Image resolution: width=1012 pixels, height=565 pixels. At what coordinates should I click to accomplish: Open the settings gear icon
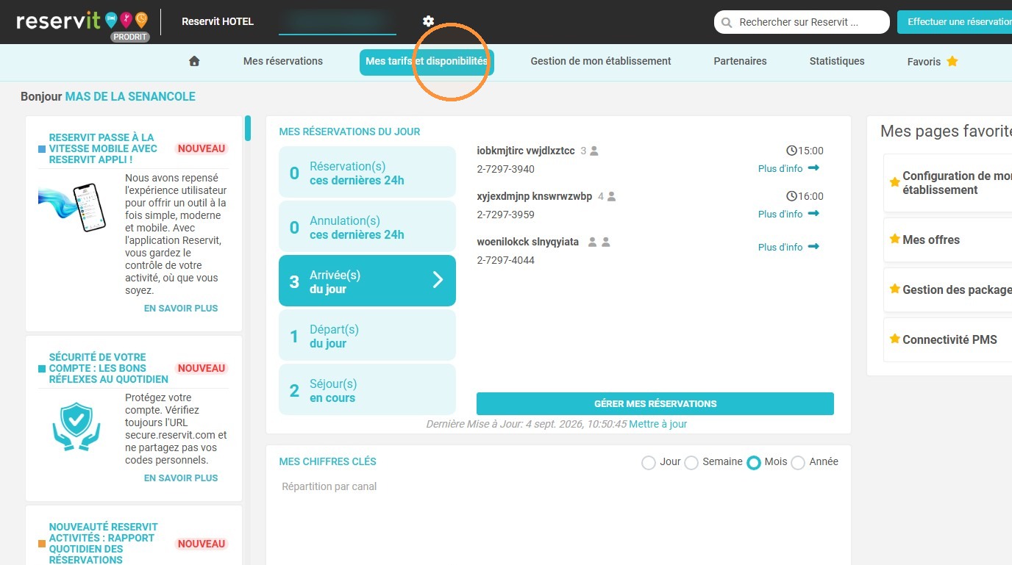429,22
